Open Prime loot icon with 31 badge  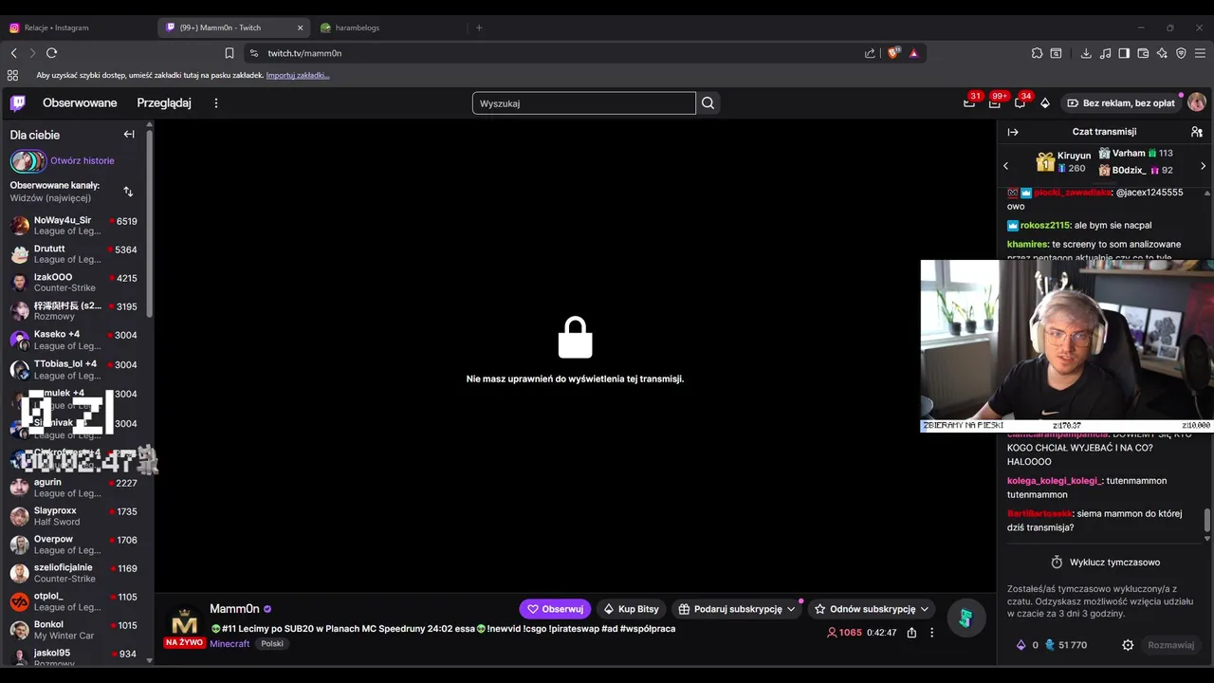969,103
